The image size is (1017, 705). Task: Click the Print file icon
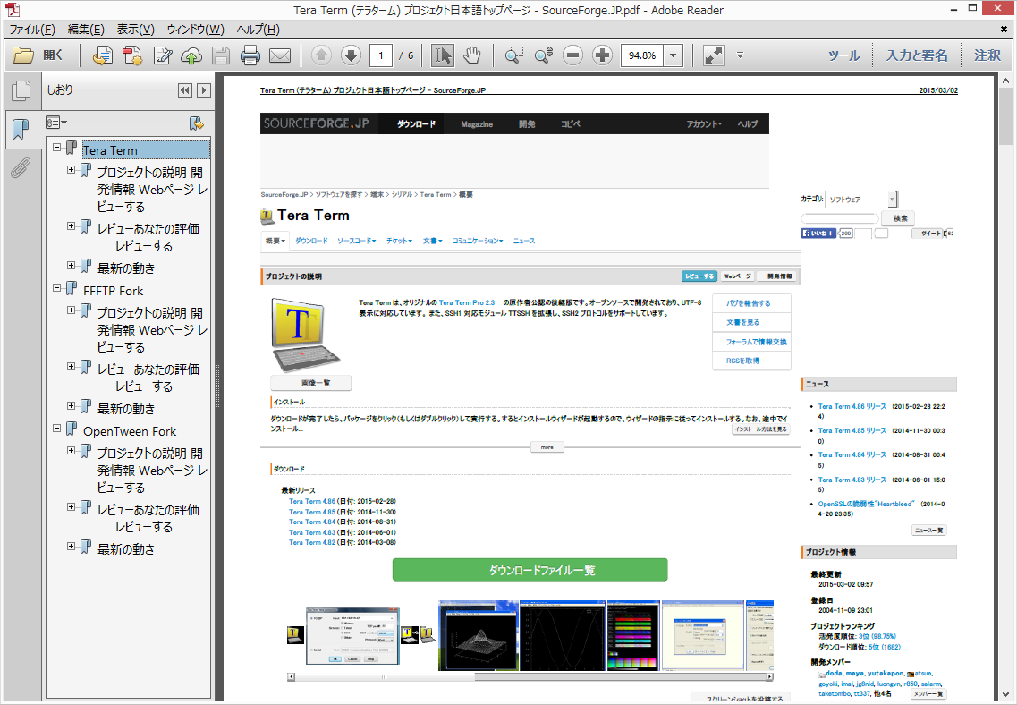point(250,55)
